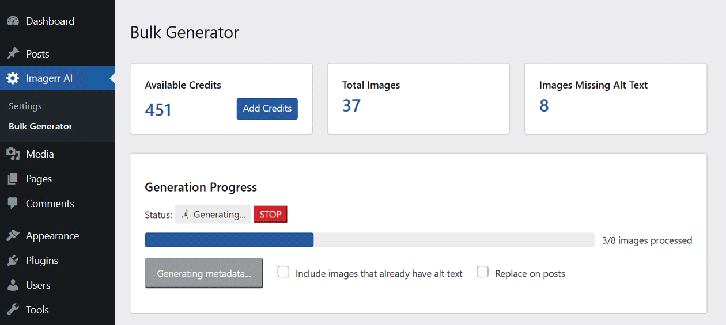Click the Appearance paintbrush icon
This screenshot has height=325, width=726.
(13, 236)
